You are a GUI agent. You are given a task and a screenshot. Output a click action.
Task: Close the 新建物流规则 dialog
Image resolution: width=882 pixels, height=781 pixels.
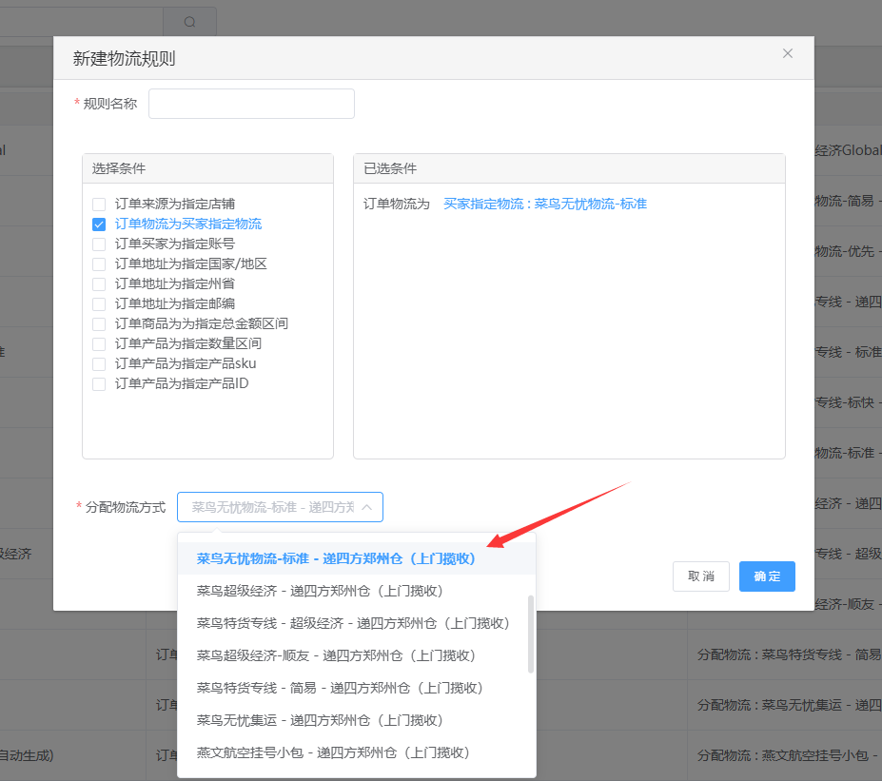point(788,53)
